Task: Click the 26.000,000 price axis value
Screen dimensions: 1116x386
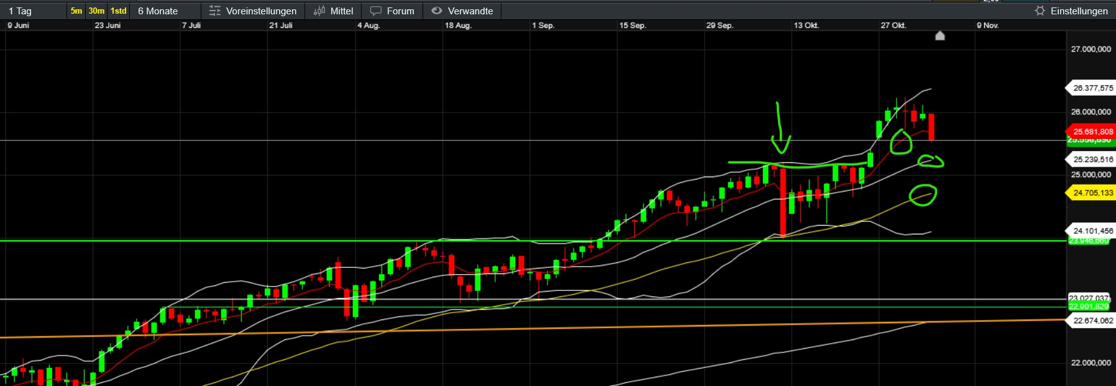Action: 1091,112
